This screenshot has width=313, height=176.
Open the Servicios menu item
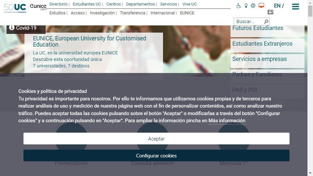[169, 4]
